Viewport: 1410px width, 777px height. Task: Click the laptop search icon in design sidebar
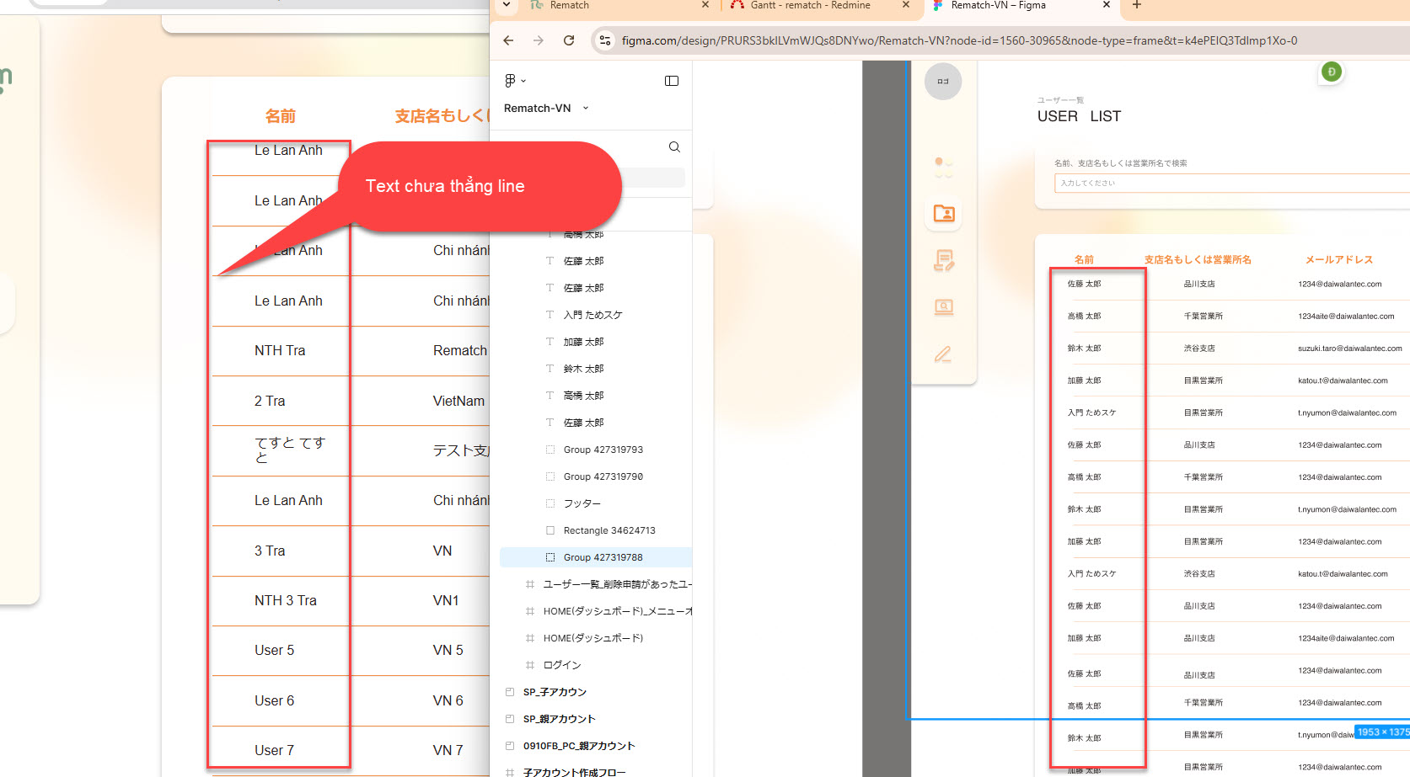[x=944, y=307]
